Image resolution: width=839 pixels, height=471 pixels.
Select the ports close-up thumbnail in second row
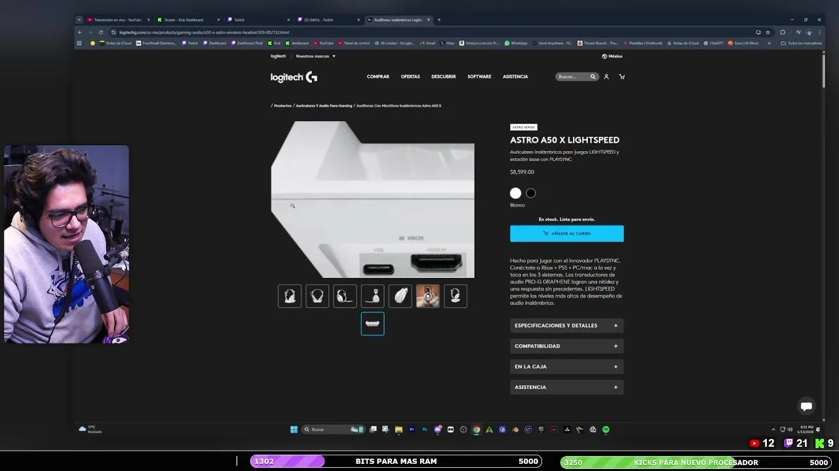pyautogui.click(x=372, y=324)
